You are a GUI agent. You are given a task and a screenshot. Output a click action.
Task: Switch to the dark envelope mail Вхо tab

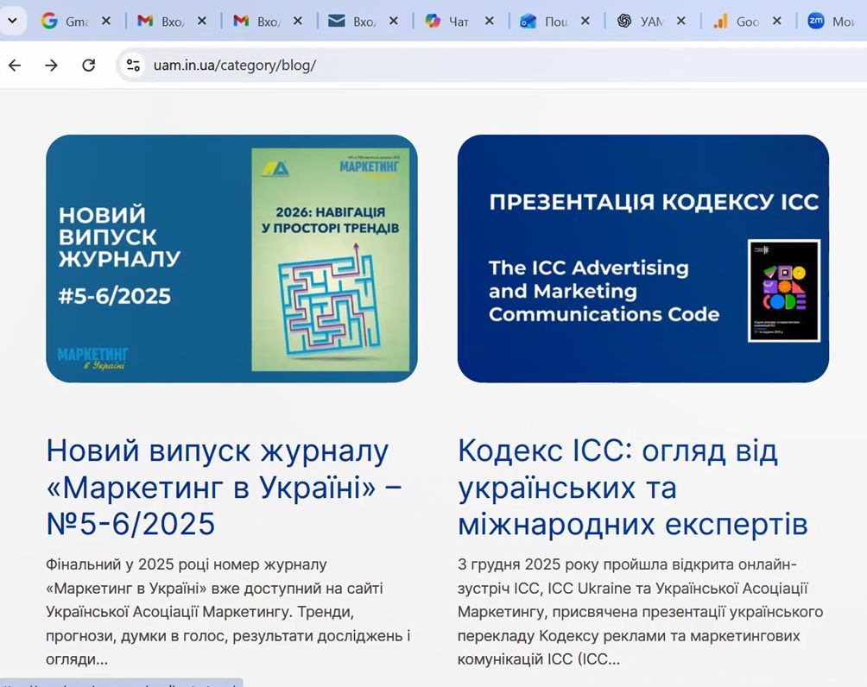354,21
